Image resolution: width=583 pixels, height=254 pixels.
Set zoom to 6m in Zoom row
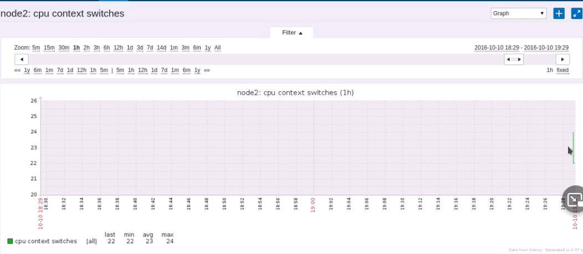(x=197, y=48)
